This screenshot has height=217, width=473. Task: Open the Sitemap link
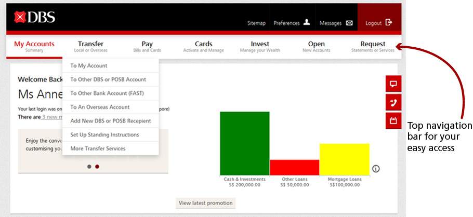256,23
